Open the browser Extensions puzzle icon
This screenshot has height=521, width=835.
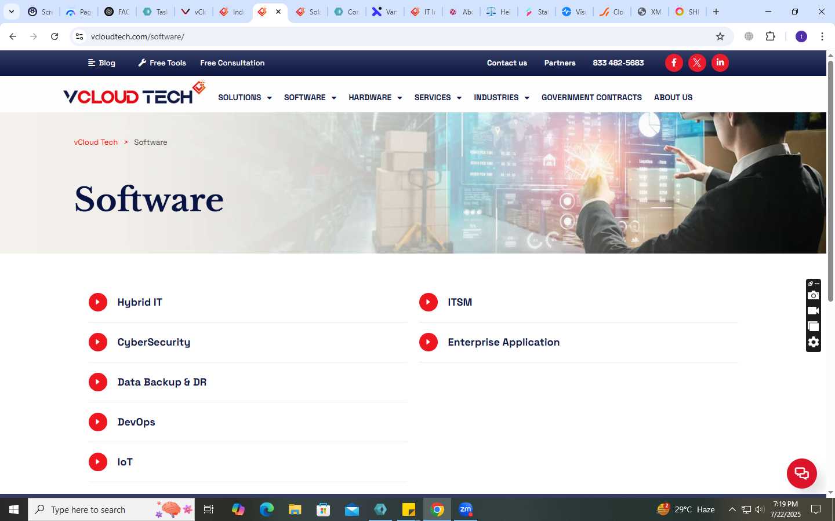[770, 36]
